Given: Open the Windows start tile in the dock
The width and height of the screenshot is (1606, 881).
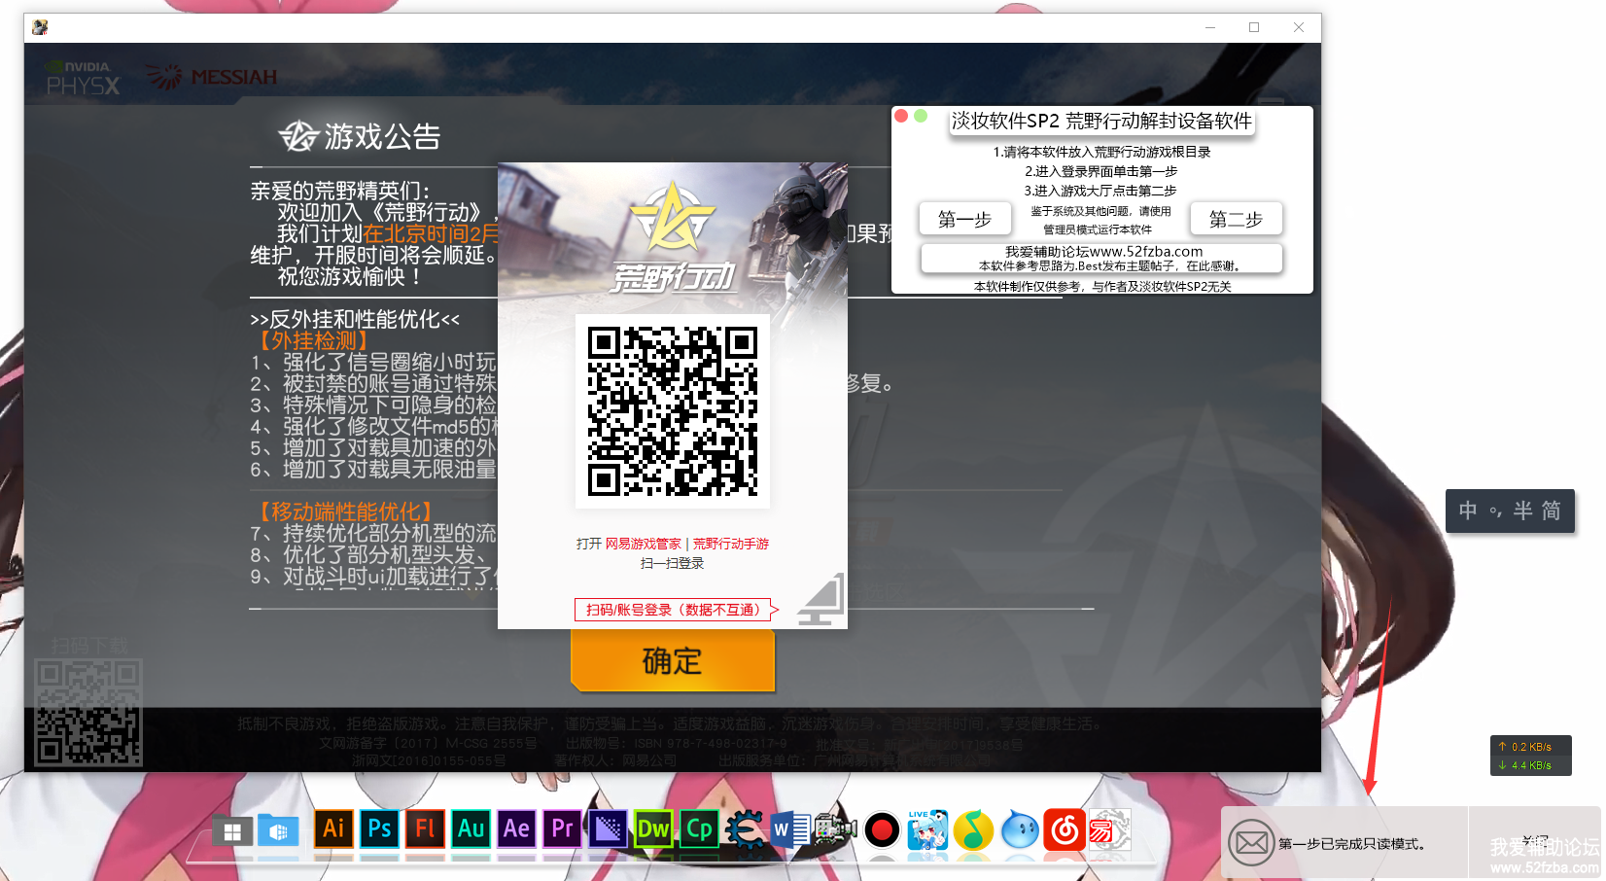Looking at the screenshot, I should (x=232, y=831).
